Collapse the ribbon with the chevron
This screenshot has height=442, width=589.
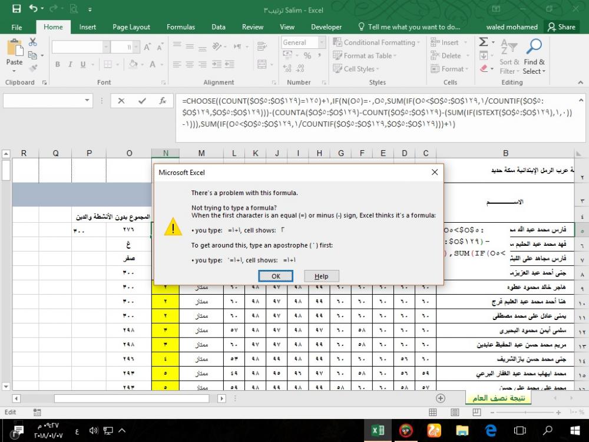point(581,83)
